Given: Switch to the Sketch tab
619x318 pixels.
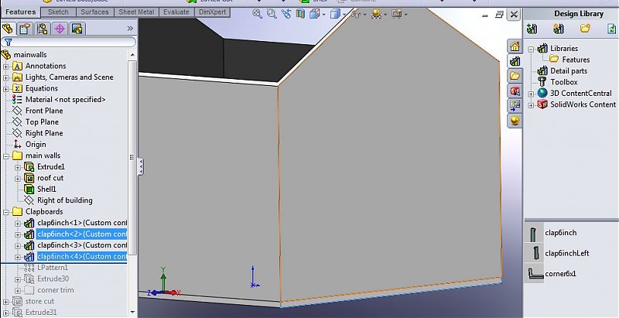Looking at the screenshot, I should (x=58, y=12).
